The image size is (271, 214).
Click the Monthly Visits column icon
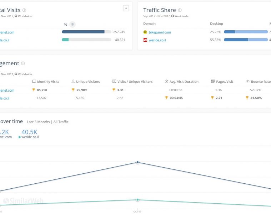click(34, 82)
